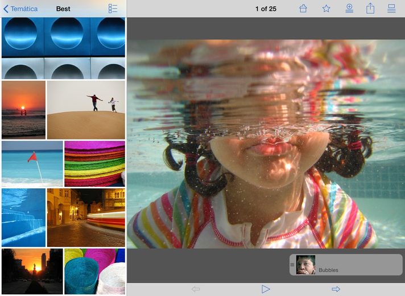Open the share icon
This screenshot has width=405, height=296.
tap(370, 9)
